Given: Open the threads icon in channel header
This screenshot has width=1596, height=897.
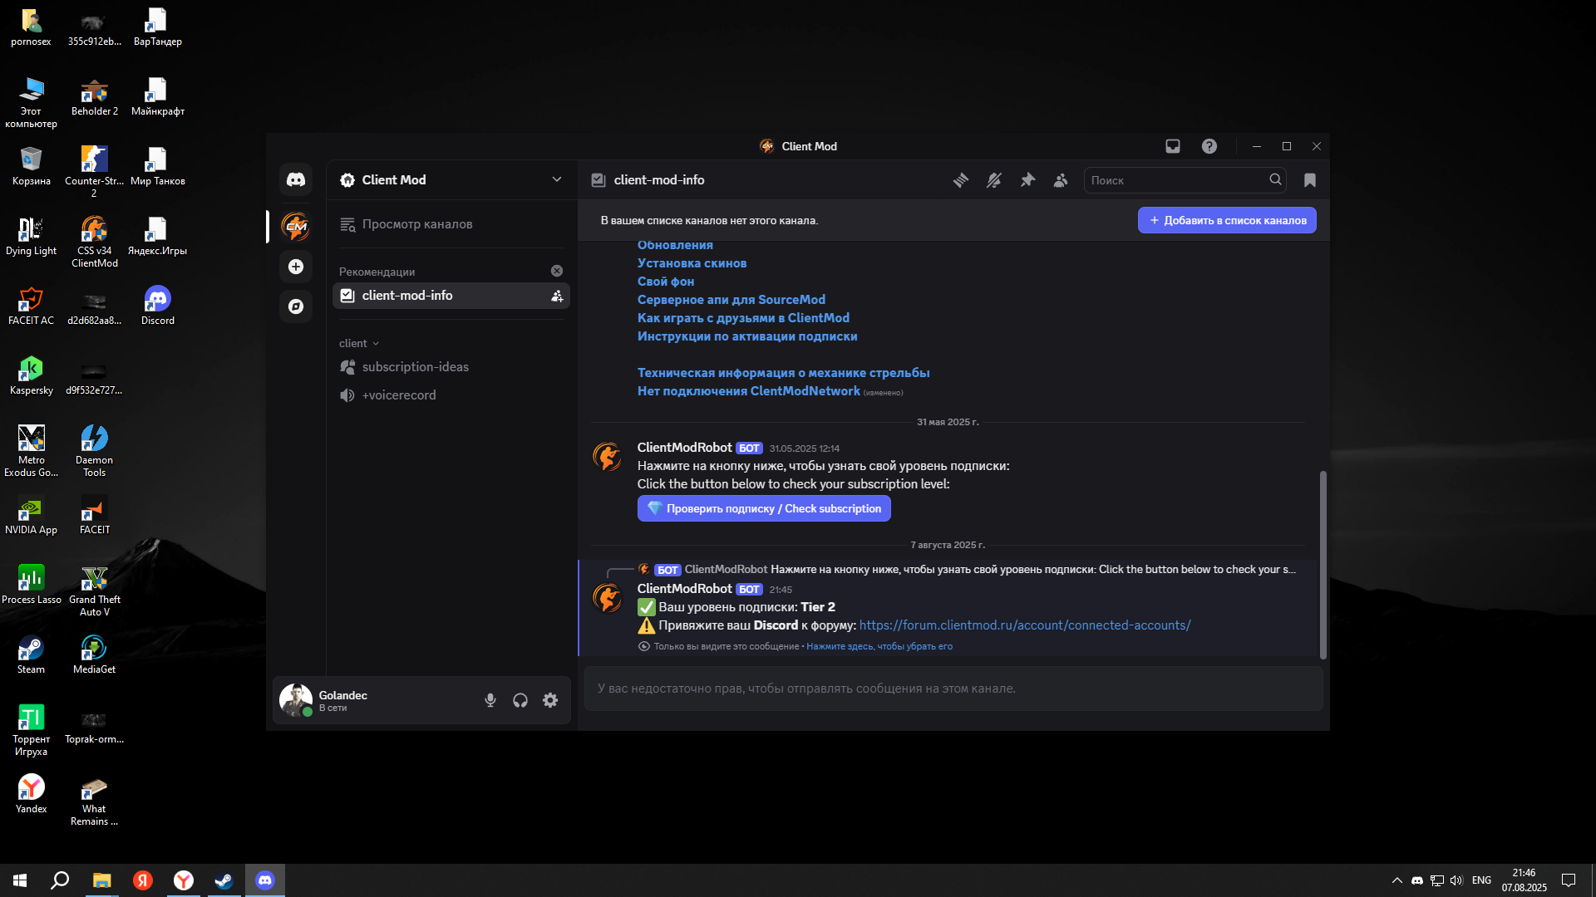Looking at the screenshot, I should [961, 180].
